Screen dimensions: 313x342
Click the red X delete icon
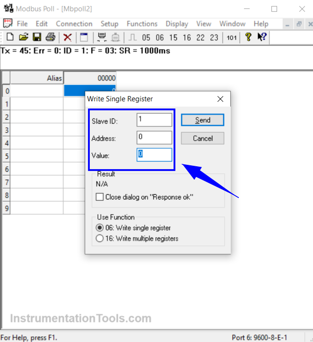pyautogui.click(x=68, y=37)
